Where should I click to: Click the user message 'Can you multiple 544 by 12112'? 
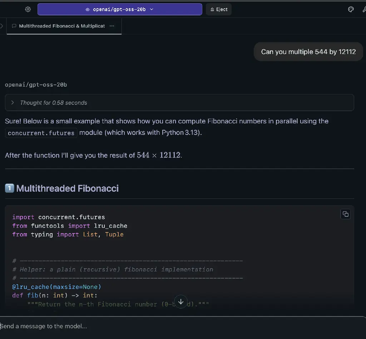click(x=308, y=51)
